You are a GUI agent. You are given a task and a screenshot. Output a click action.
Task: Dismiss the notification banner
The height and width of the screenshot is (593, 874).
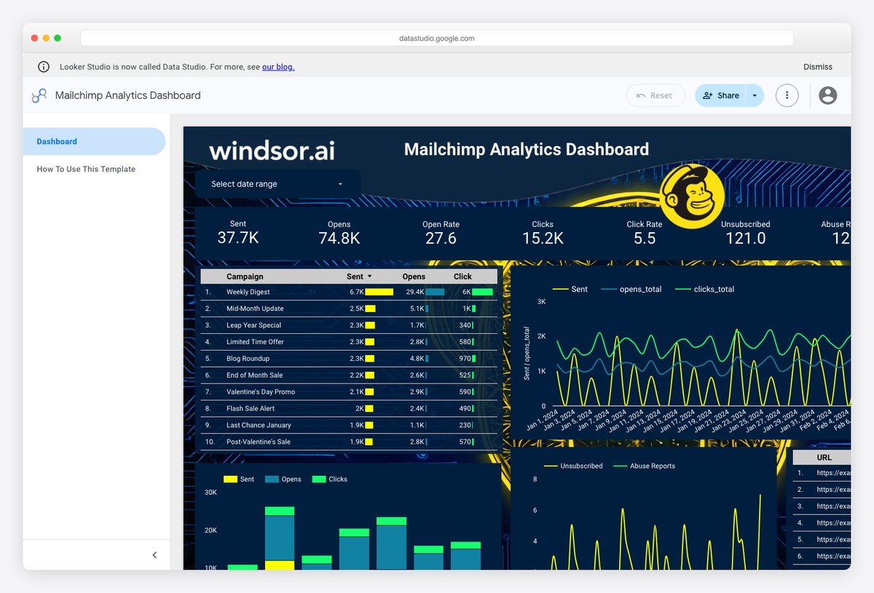click(x=818, y=67)
